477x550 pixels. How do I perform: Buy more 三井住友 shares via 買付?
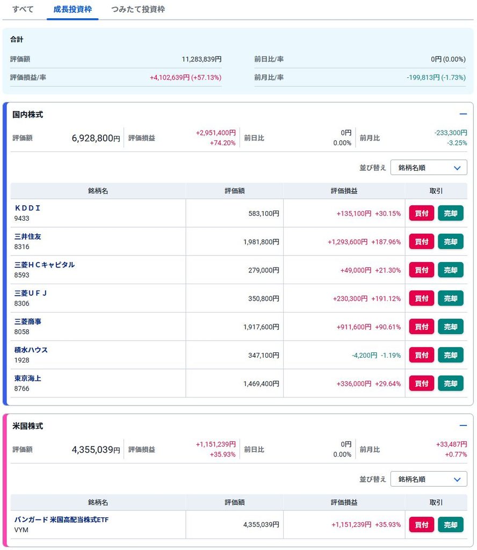pos(422,242)
